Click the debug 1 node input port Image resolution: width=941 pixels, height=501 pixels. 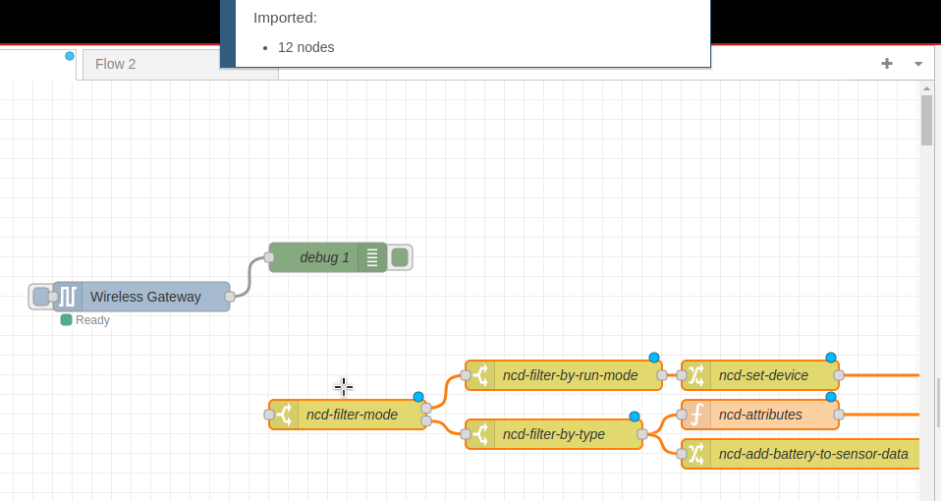pyautogui.click(x=269, y=257)
